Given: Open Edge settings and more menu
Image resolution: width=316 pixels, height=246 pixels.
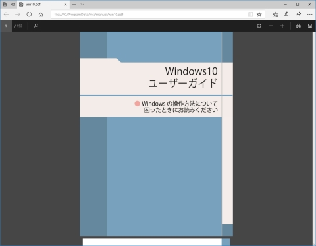Looking at the screenshot, I should click(309, 15).
